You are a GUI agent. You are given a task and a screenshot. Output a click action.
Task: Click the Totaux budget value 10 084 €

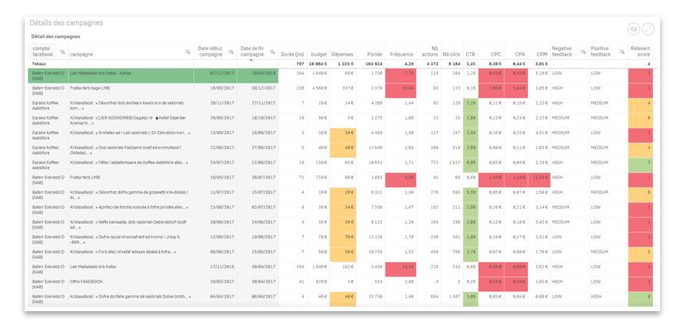point(317,63)
